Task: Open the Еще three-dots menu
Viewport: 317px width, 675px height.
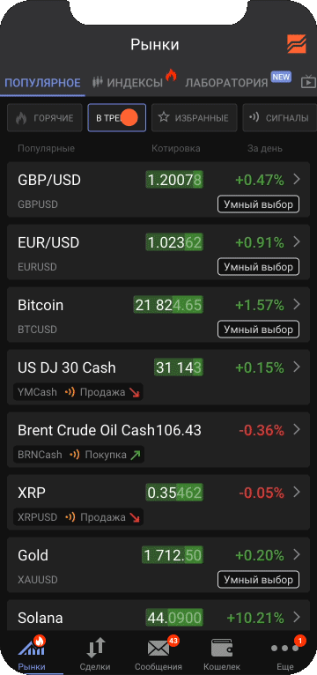Action: 283,648
